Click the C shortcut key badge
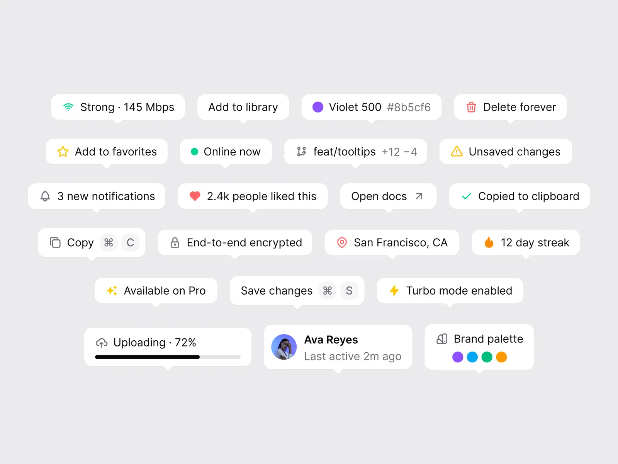 click(x=131, y=242)
